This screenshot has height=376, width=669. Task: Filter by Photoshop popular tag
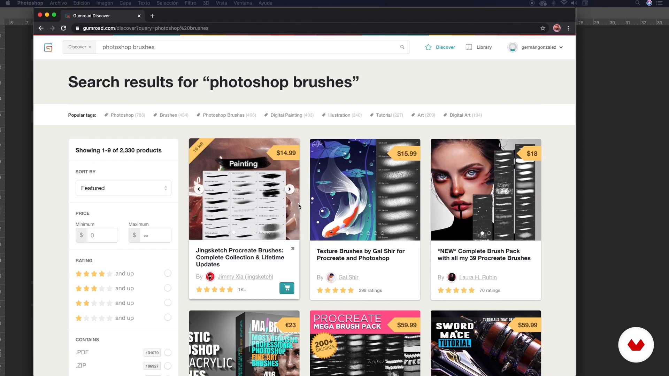124,115
